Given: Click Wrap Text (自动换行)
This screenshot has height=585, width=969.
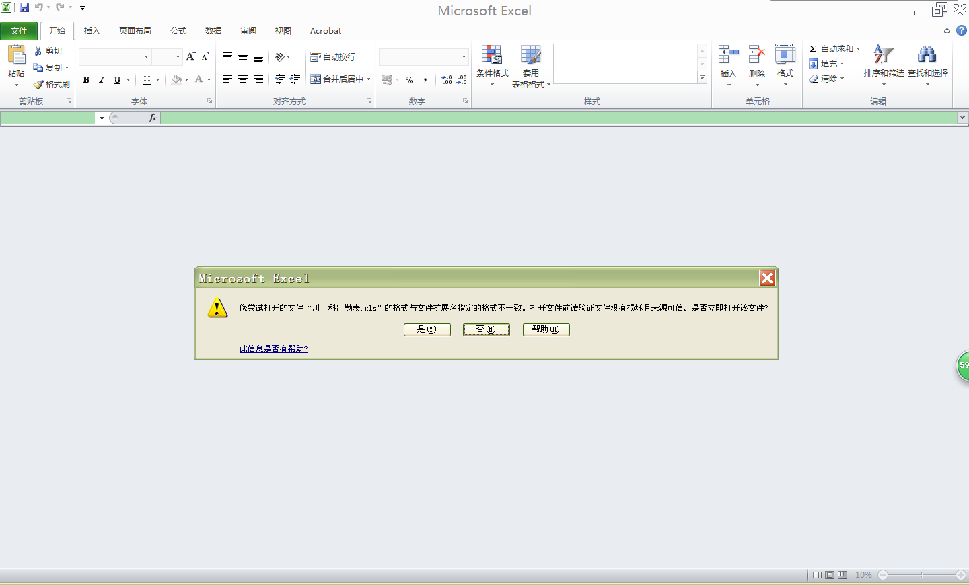Looking at the screenshot, I should (332, 57).
